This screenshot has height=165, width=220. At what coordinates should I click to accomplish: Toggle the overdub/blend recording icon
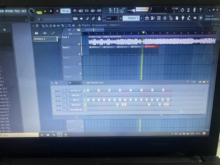(x=93, y=11)
